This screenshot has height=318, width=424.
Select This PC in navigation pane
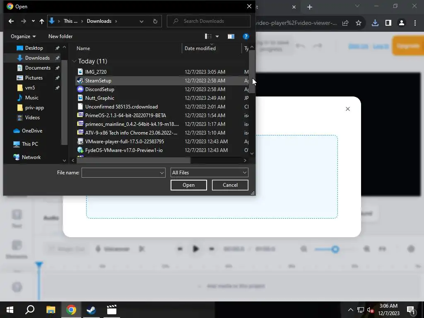point(30,144)
